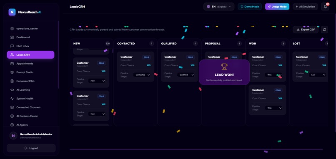336x159 pixels.
Task: Open Prompt Studio from the sidebar
Action: point(30,72)
